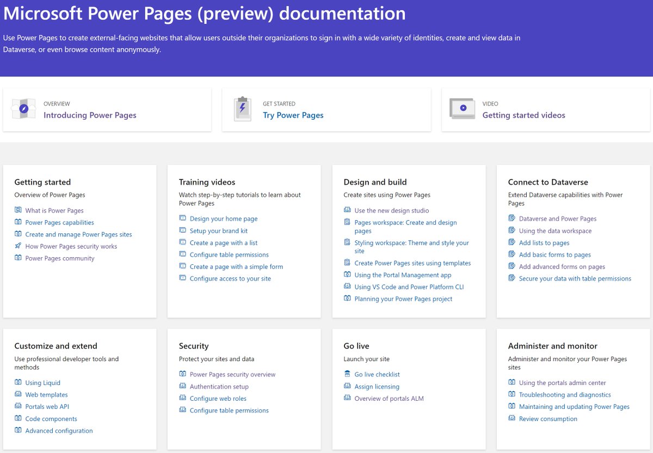
Task: Click the Design and build card heading
Action: (x=375, y=182)
